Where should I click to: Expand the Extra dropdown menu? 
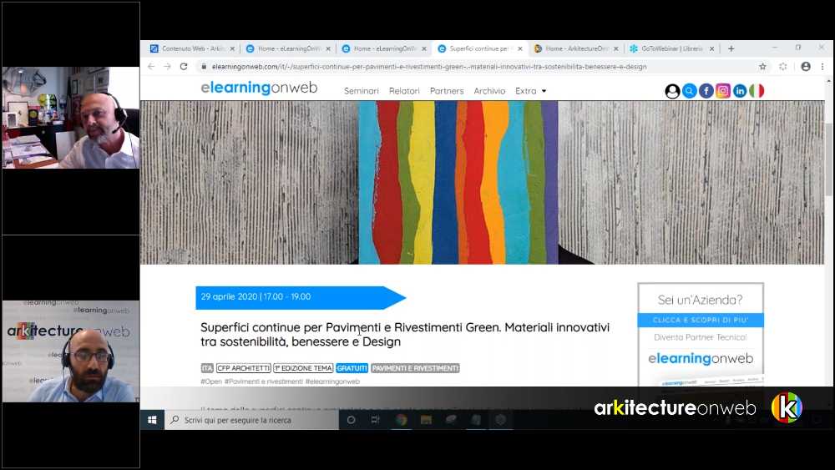(x=531, y=91)
